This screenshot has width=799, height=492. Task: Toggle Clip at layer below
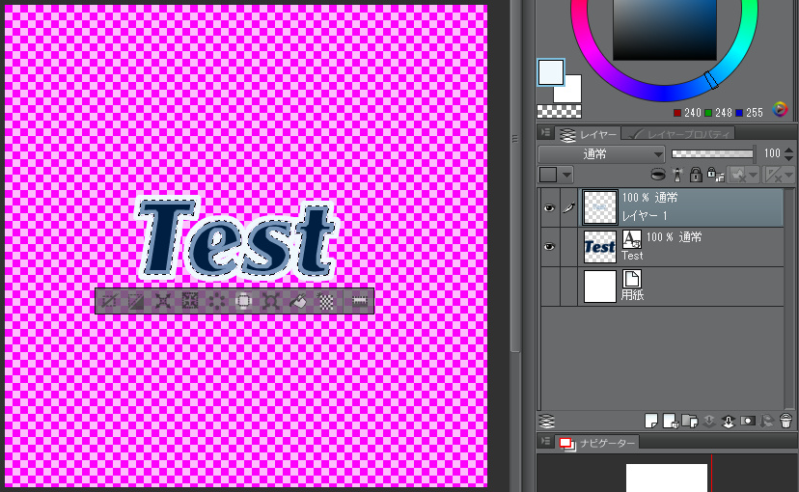[658, 175]
